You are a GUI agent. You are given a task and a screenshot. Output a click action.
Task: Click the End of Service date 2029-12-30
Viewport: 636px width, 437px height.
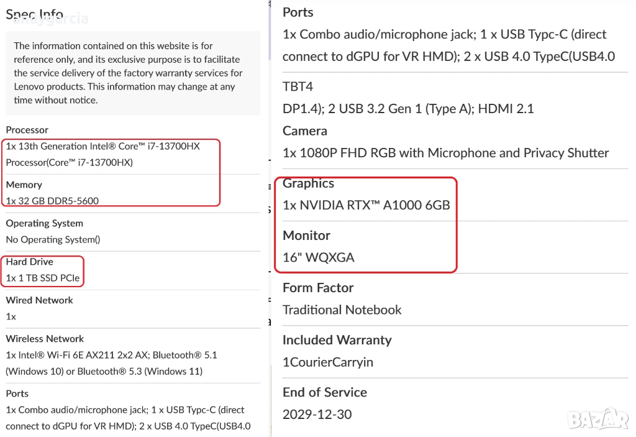click(317, 414)
